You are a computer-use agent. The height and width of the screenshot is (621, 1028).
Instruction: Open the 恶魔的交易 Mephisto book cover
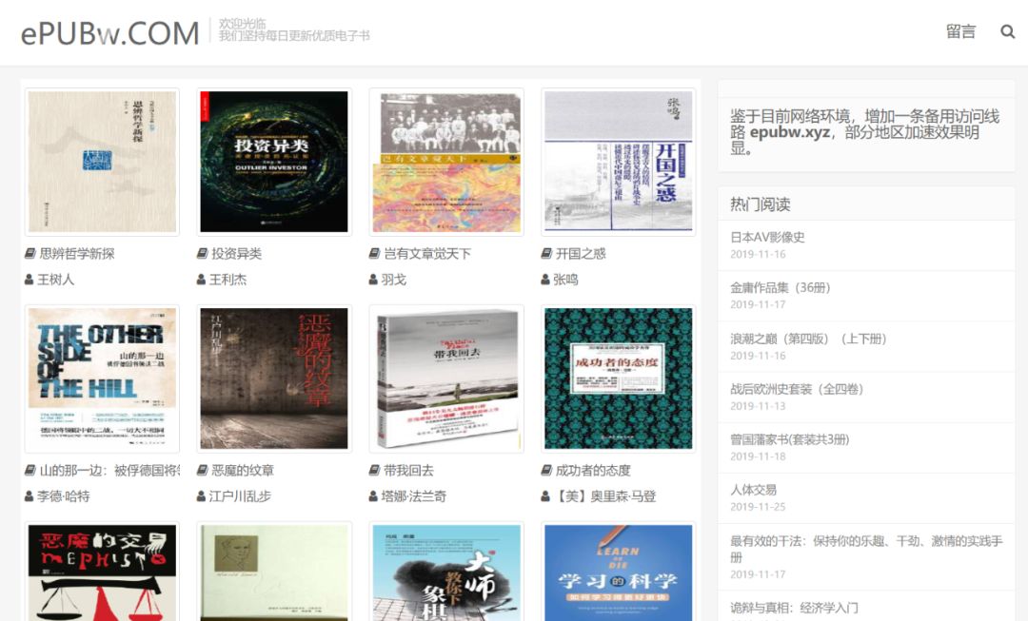coord(102,572)
